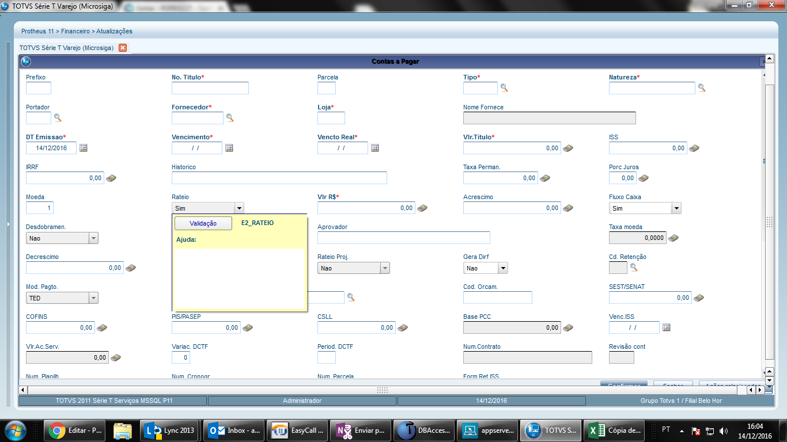Click the Administrador status bar entry
This screenshot has width=787, height=442.
pyautogui.click(x=302, y=401)
